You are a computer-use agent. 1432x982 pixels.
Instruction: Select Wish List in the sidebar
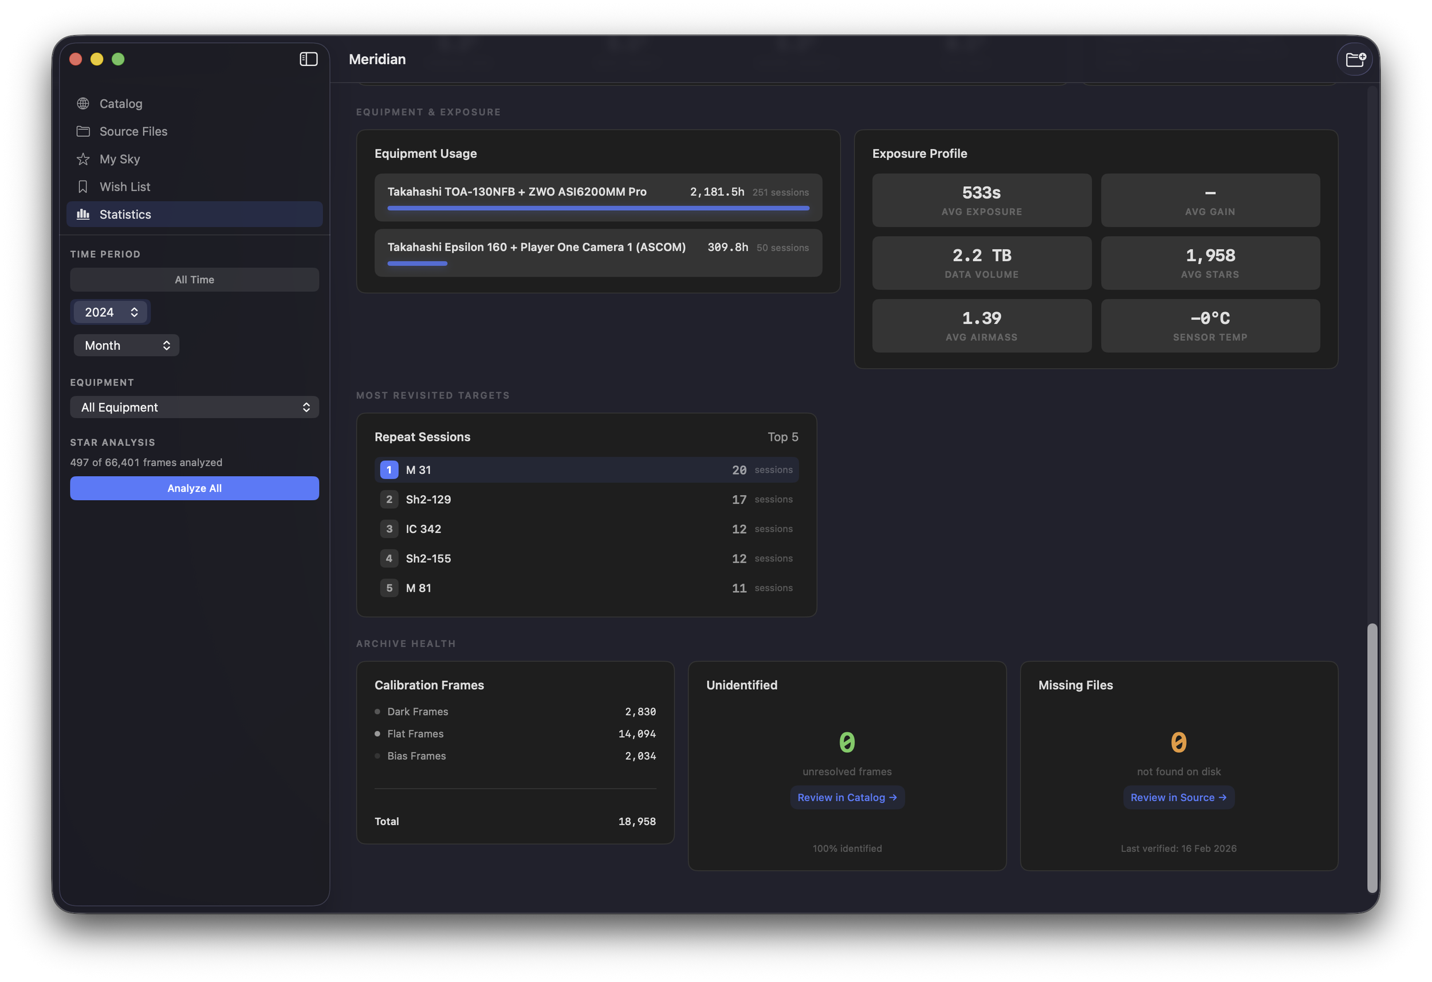click(x=124, y=186)
